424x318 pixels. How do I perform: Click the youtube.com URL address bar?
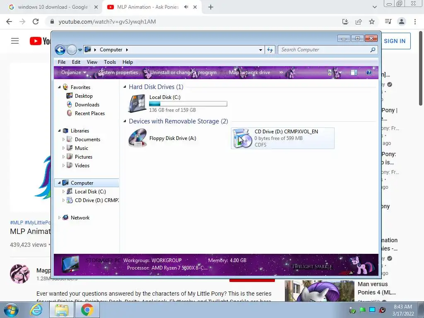(x=107, y=22)
